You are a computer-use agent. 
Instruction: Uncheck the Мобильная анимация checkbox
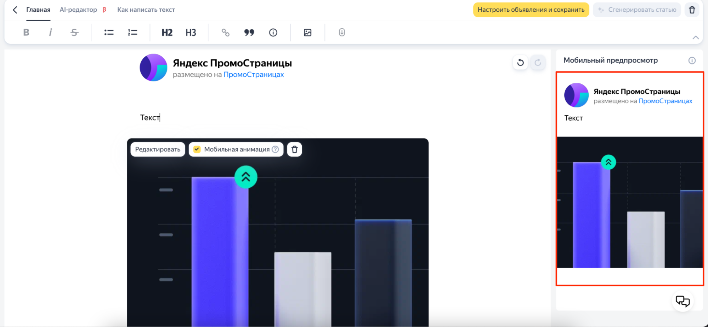click(x=197, y=150)
